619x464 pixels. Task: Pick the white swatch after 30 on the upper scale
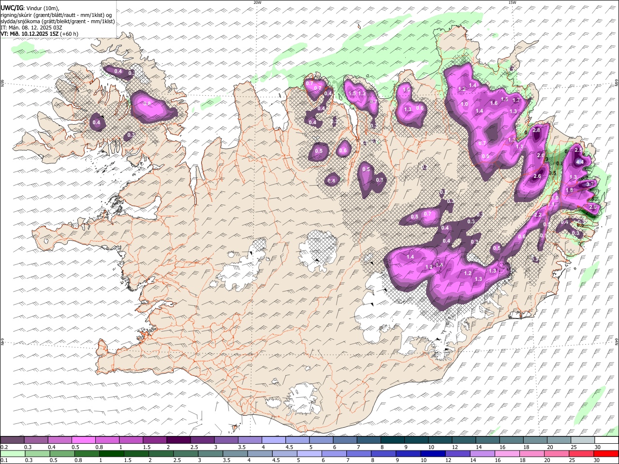click(x=606, y=440)
